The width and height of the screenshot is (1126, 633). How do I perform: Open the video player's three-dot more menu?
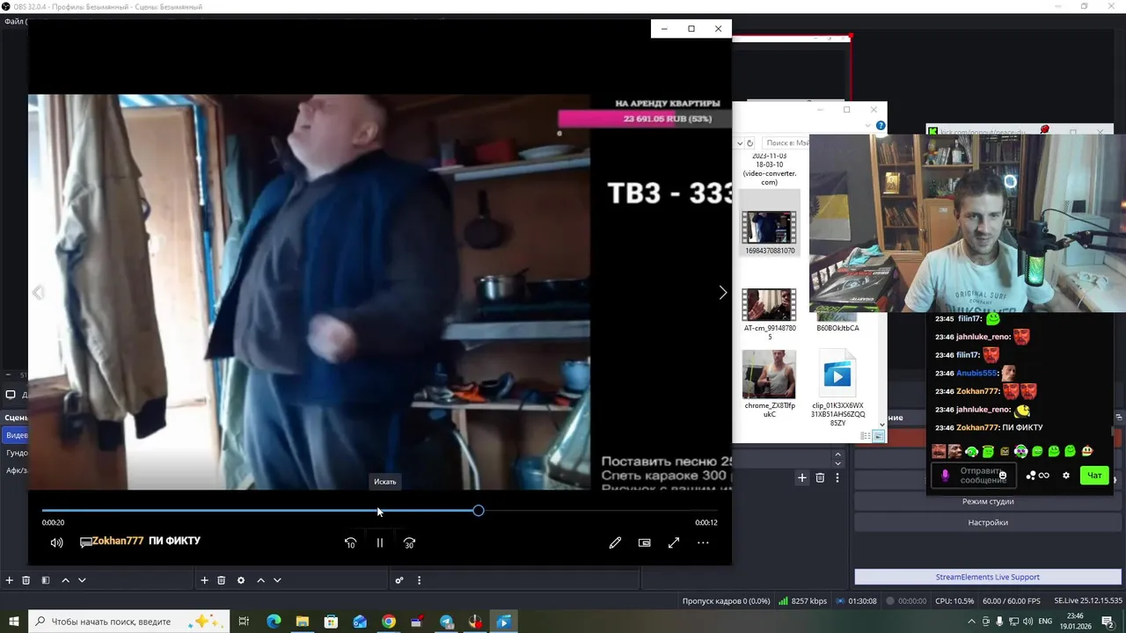703,542
